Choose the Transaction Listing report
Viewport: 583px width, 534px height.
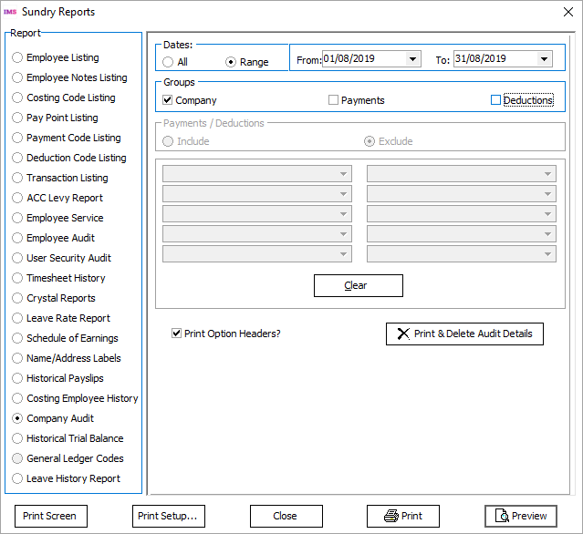pyautogui.click(x=17, y=178)
